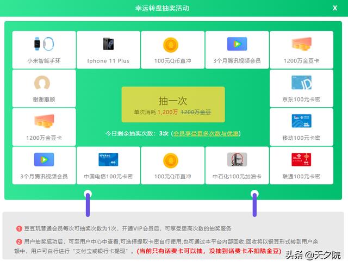Screen dimensions: 348x267
Task: Click the red circled number 2 rule marker
Action: [x=18, y=241]
